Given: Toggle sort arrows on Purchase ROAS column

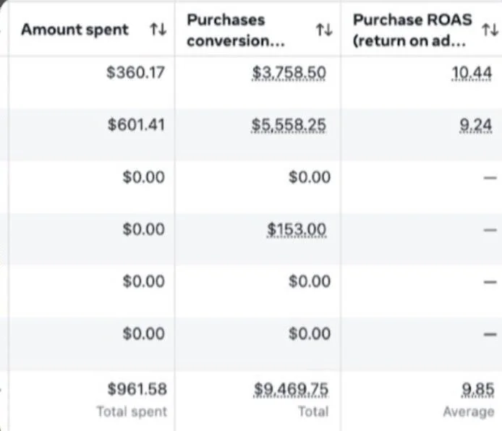Looking at the screenshot, I should click(490, 30).
